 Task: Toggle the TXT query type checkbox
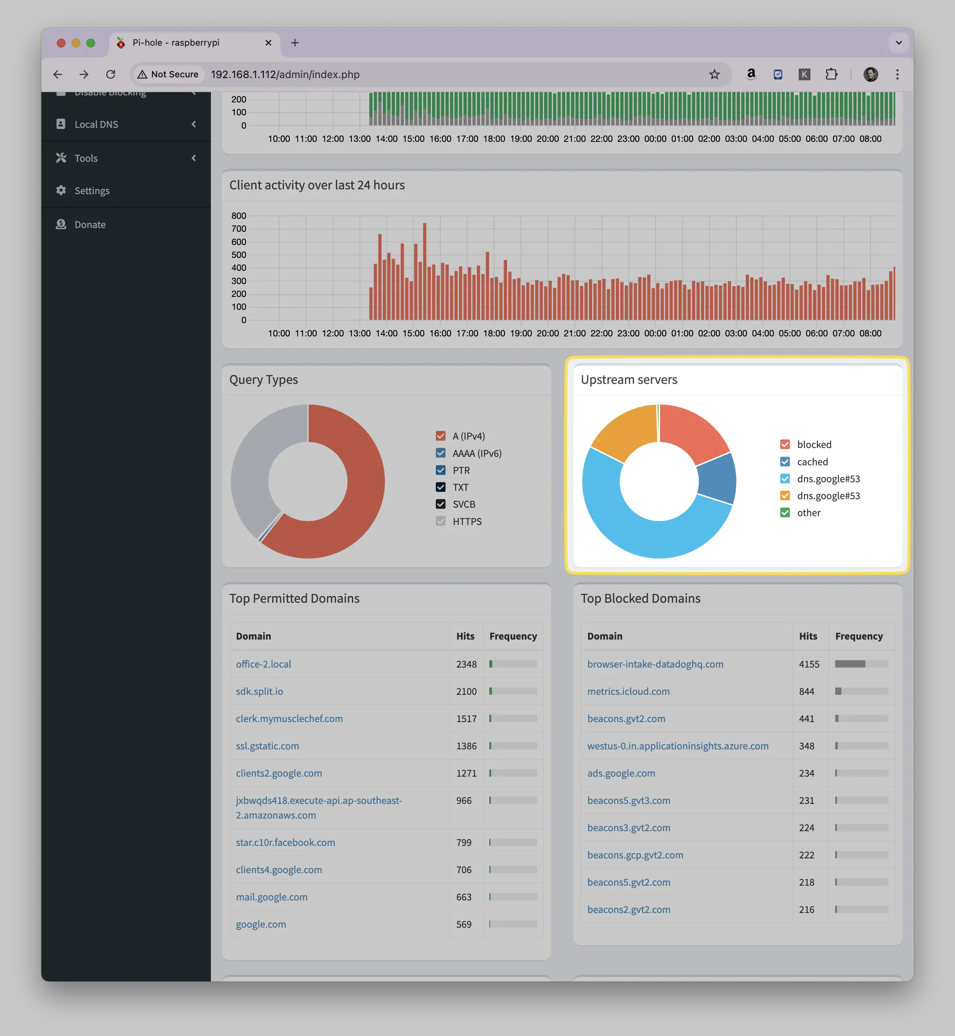(x=440, y=487)
